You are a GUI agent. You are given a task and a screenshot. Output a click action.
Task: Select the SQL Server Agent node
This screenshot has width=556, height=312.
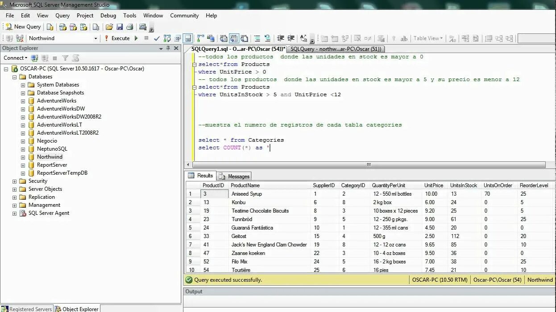49,213
